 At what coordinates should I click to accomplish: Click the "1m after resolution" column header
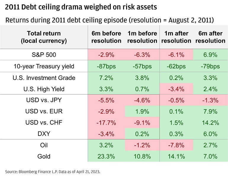[x=176, y=37]
